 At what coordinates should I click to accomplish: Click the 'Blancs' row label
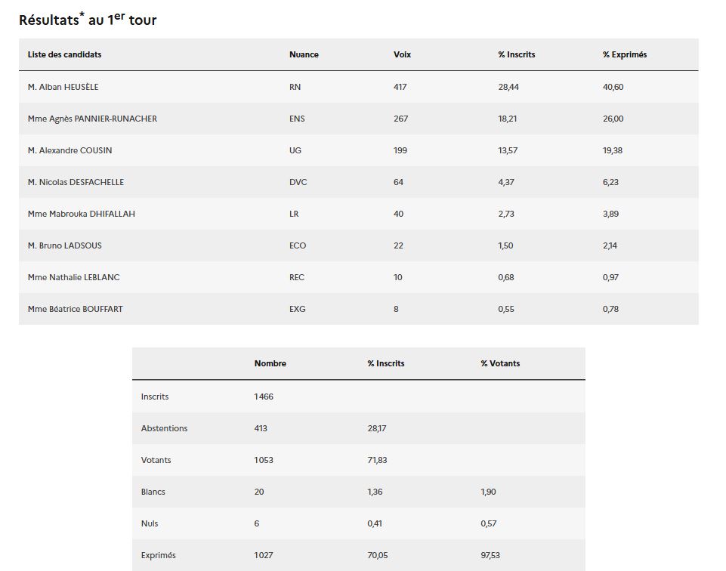(x=153, y=492)
